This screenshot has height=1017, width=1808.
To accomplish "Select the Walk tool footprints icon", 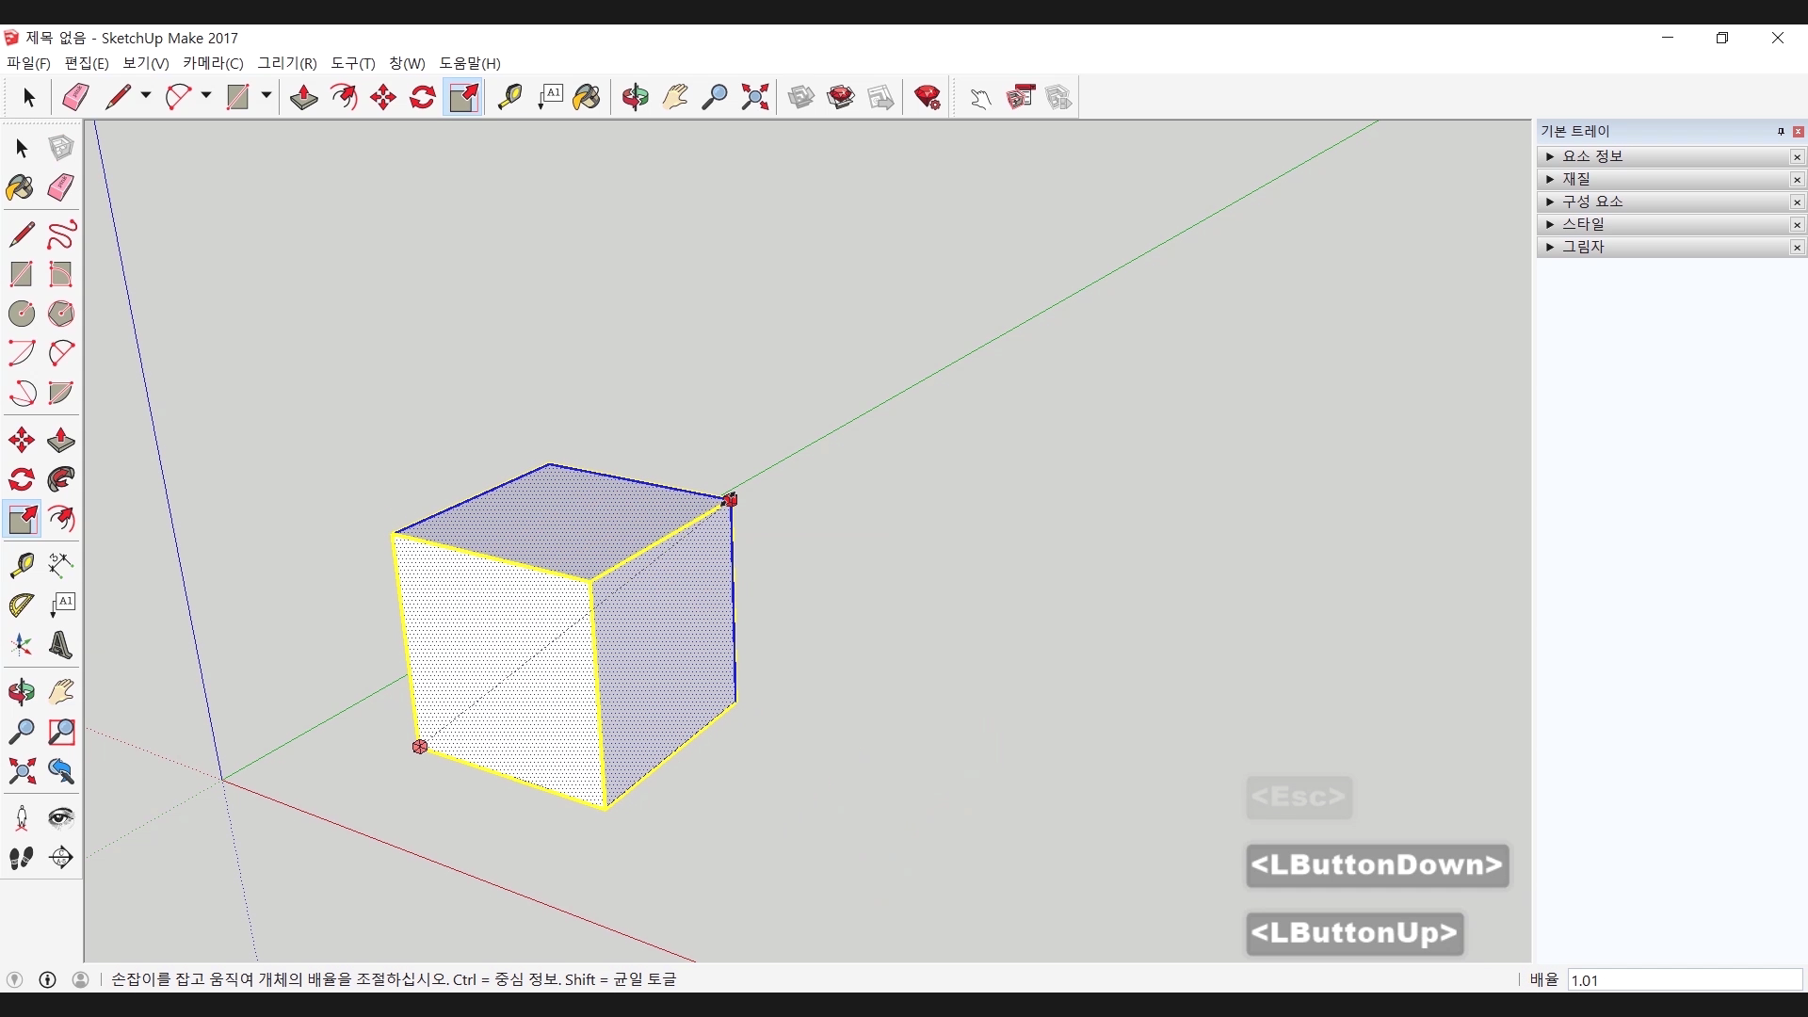I will (22, 858).
